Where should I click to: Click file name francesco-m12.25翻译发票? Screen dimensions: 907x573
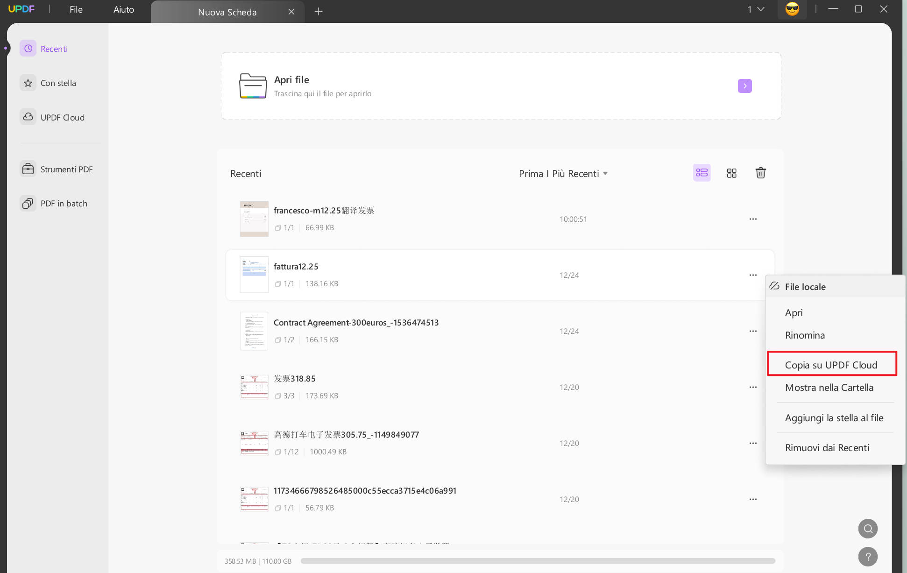click(x=324, y=211)
